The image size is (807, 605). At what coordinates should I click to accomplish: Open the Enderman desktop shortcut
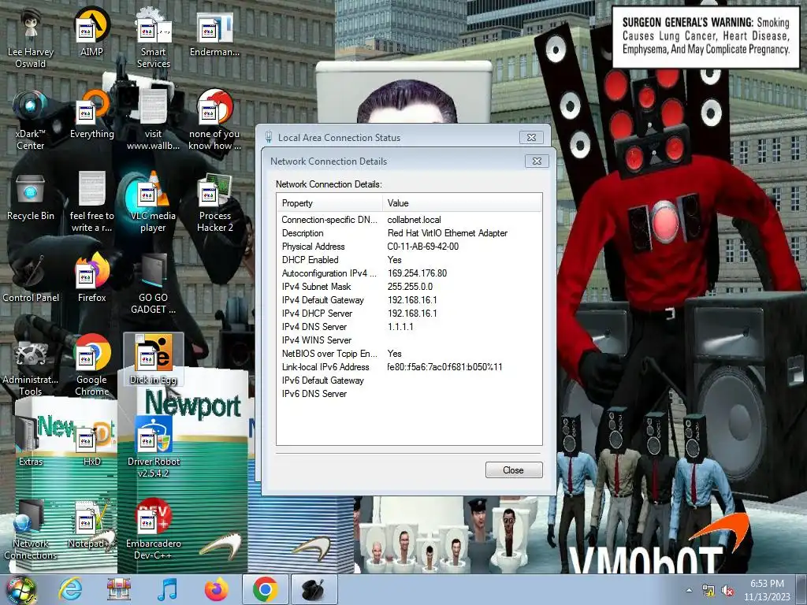coord(214,32)
